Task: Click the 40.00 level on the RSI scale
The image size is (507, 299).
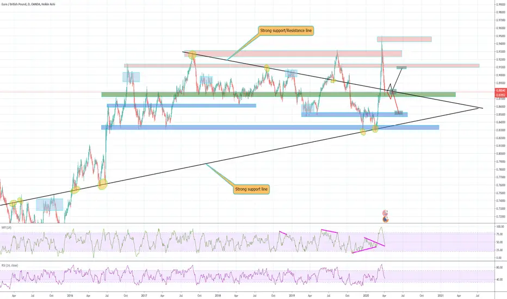Action: [500, 279]
